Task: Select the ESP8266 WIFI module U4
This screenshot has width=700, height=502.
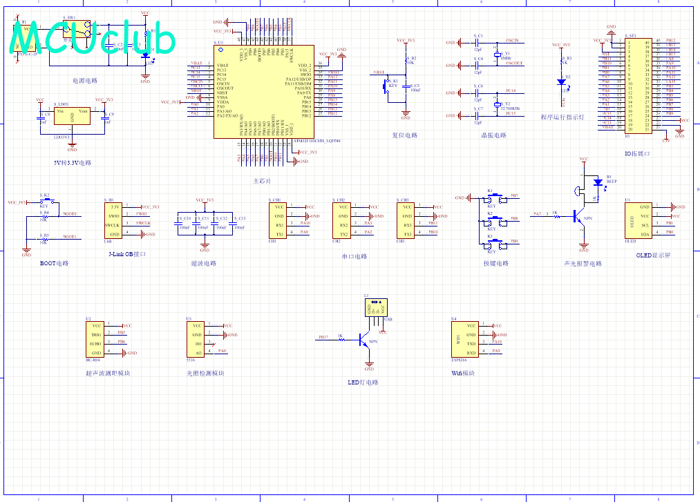Action: coord(465,339)
